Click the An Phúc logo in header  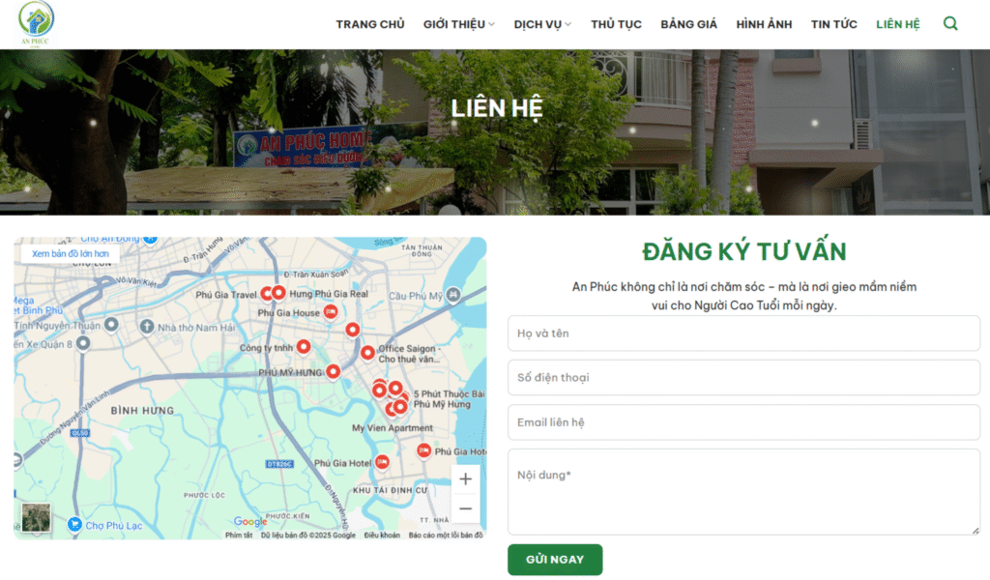tap(36, 24)
